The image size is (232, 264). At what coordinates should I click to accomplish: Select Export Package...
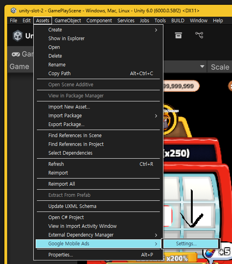(x=98, y=124)
